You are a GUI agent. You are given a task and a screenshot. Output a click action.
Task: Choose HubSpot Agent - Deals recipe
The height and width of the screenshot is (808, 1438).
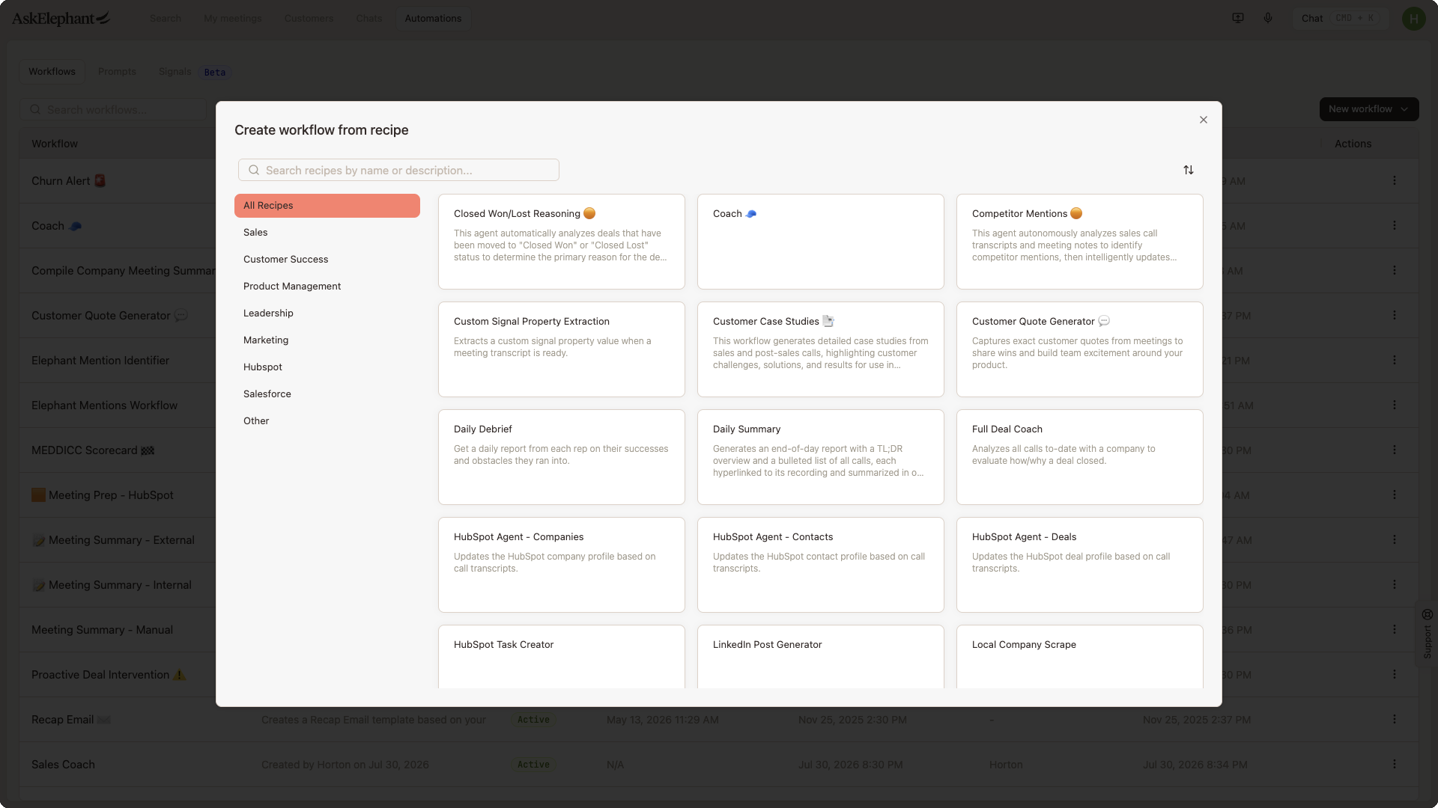point(1080,565)
